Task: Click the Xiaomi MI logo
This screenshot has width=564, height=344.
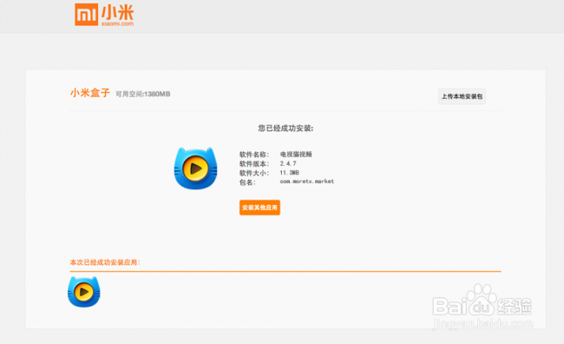Action: pyautogui.click(x=86, y=15)
